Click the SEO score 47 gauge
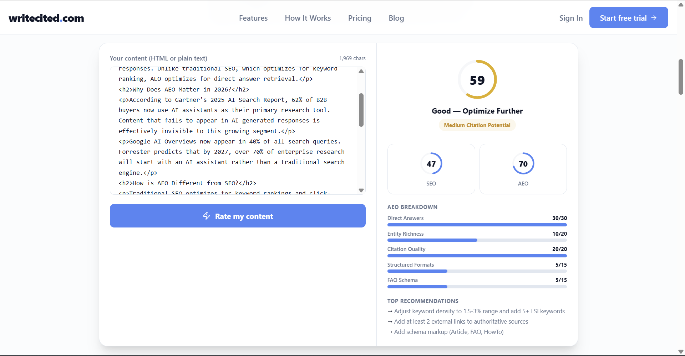Viewport: 685px width, 356px height. point(431,164)
